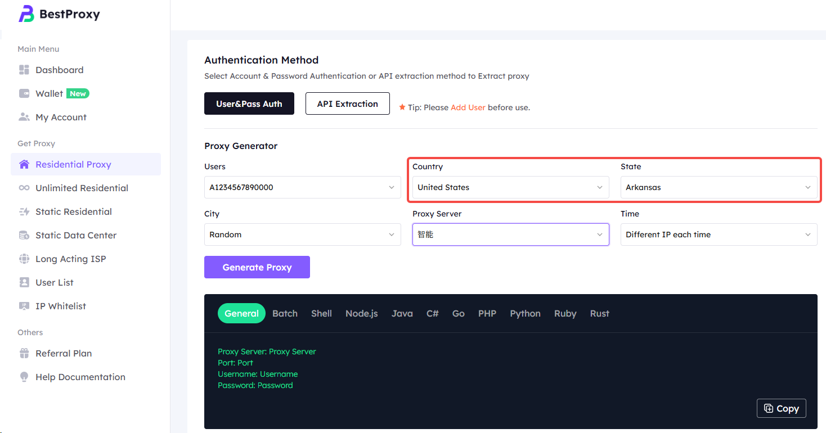Select the Node.js code tab
This screenshot has width=826, height=433.
[x=361, y=314]
